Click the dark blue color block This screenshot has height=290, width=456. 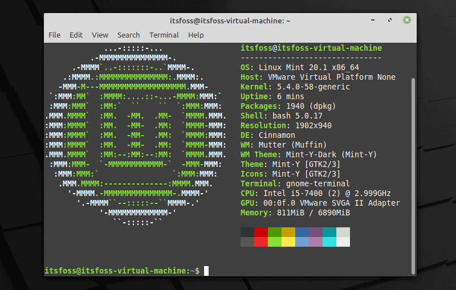302,232
